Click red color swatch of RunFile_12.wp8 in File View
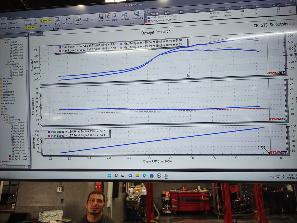Screen dimensions: 297x223 coord(149,21)
